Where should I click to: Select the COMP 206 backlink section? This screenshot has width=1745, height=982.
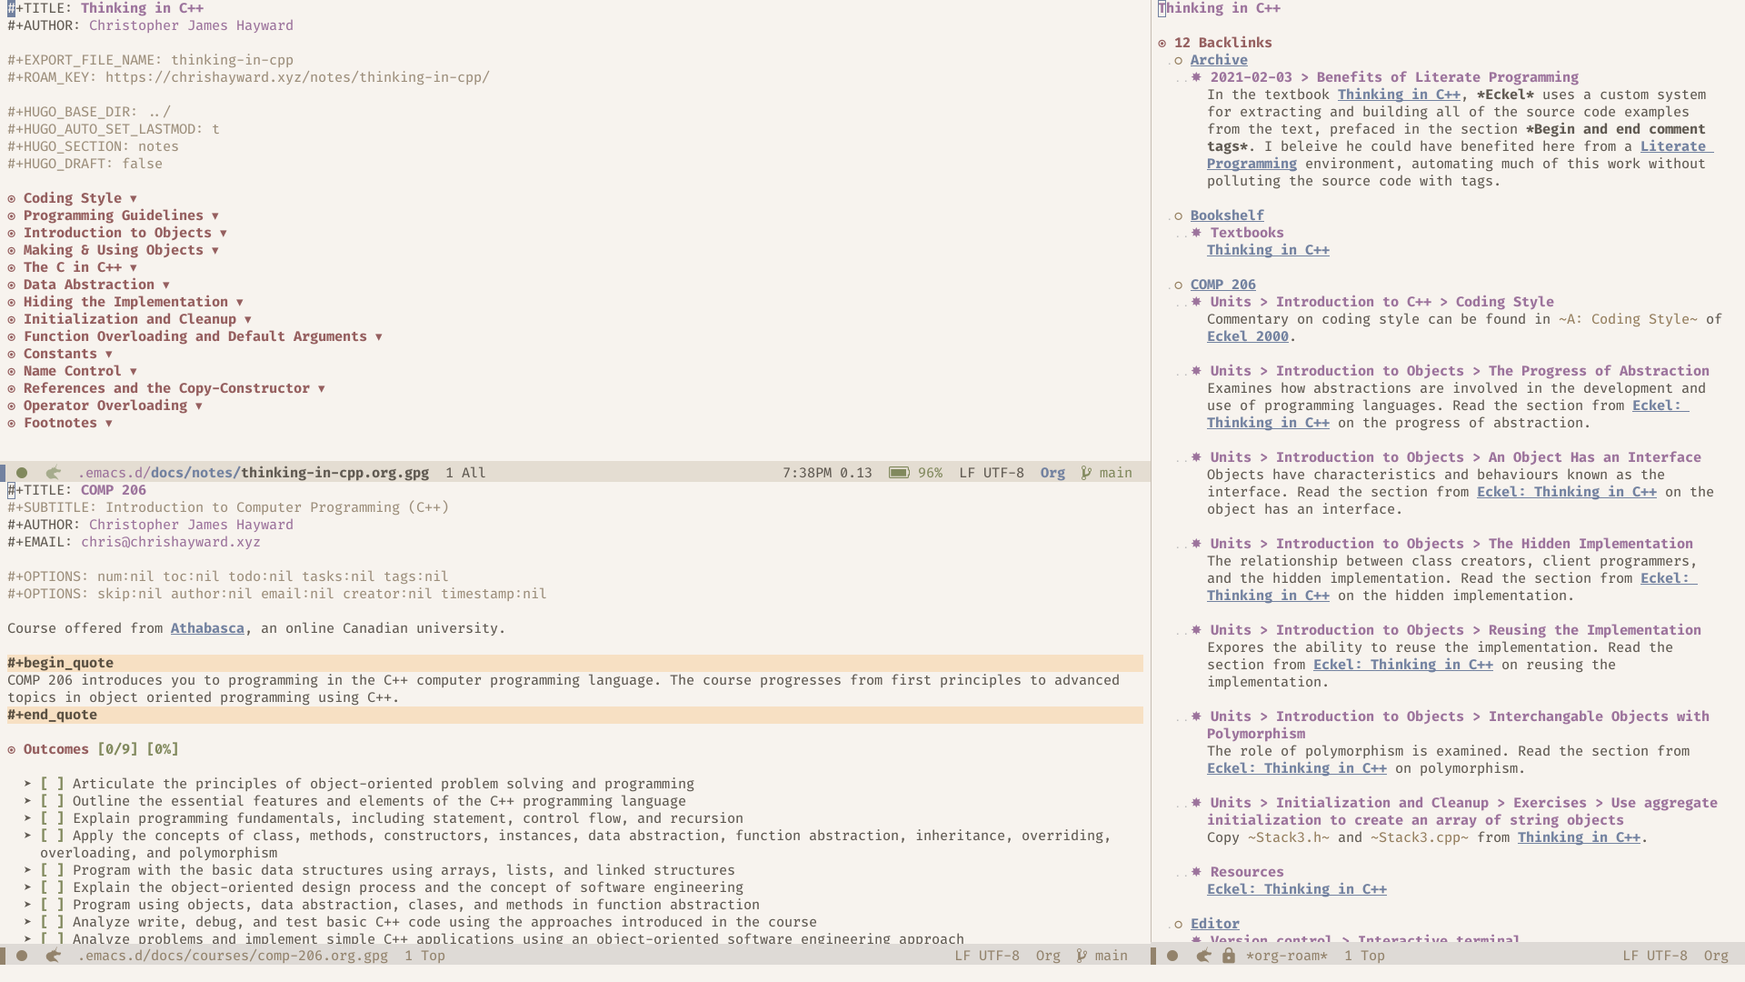click(x=1222, y=285)
